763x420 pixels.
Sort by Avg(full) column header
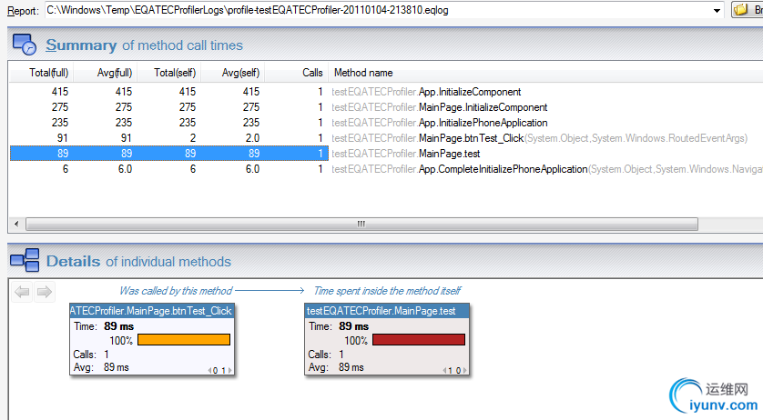click(105, 73)
